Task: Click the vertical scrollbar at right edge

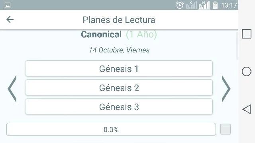Action: 237,45
